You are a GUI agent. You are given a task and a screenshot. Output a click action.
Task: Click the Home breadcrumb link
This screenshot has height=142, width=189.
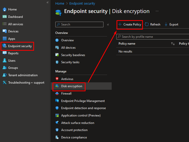60,4
